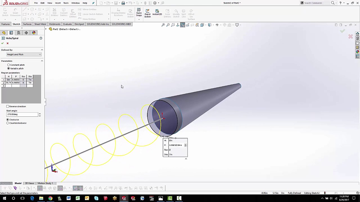Open the Options gear icon
Image resolution: width=360 pixels, height=202 pixels.
point(155,3)
